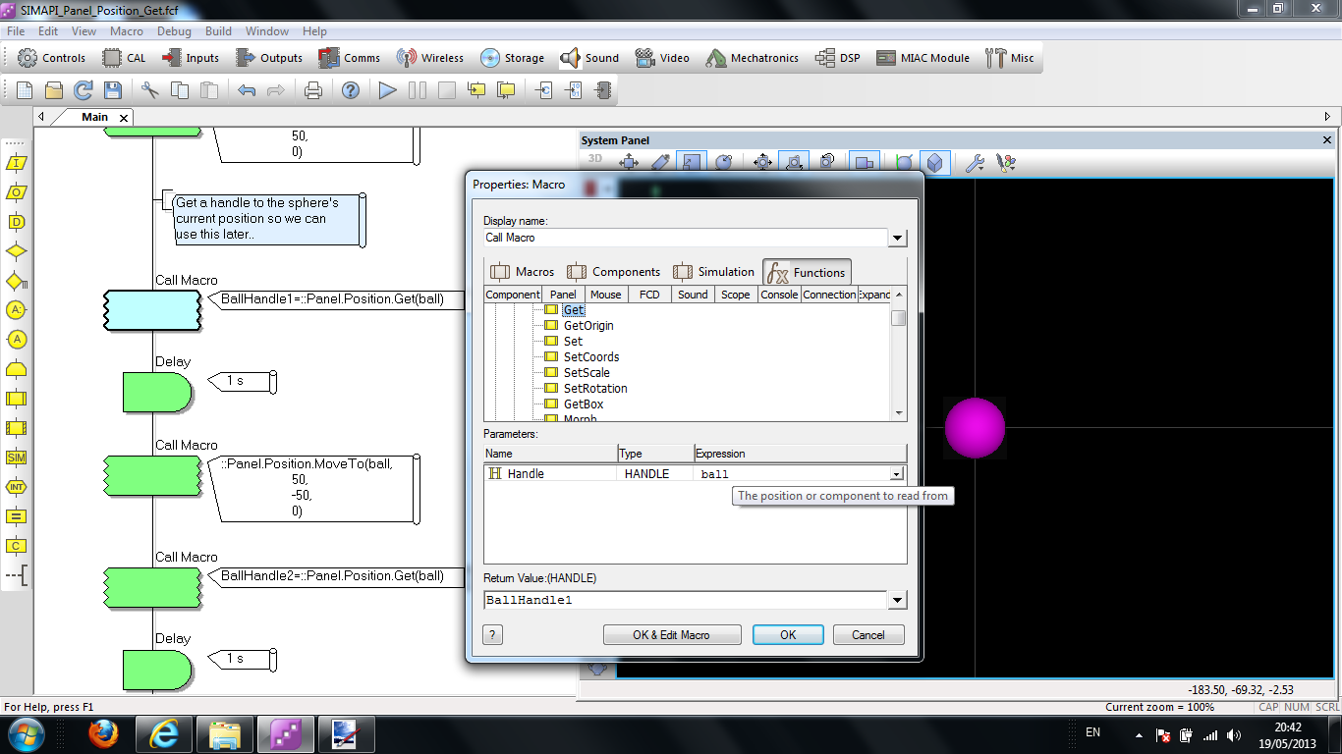
Task: Open the Inputs component menu
Action: (x=191, y=58)
